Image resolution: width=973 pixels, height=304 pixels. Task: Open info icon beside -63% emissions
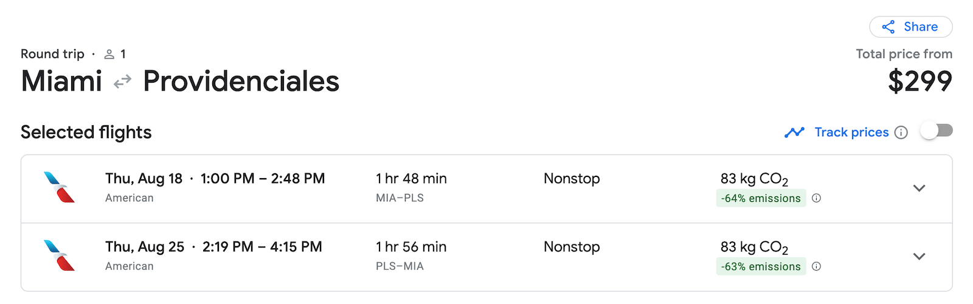(x=817, y=266)
